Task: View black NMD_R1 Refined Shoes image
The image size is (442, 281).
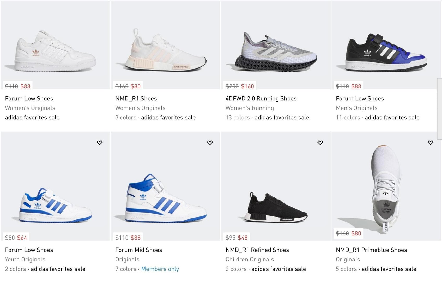Action: click(276, 208)
